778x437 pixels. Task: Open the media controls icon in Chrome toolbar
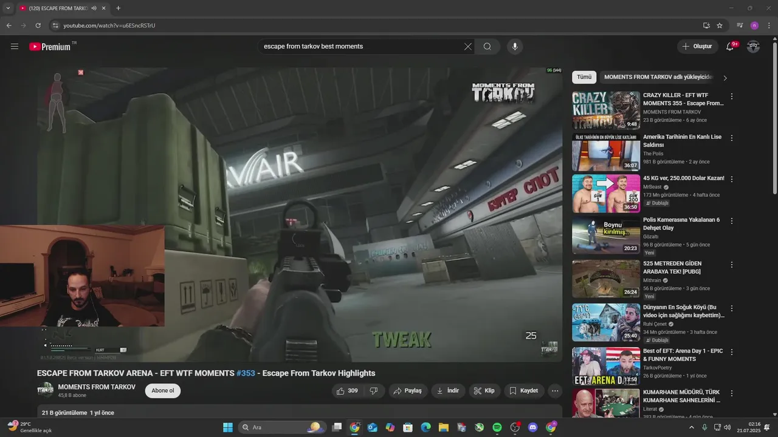pyautogui.click(x=740, y=25)
